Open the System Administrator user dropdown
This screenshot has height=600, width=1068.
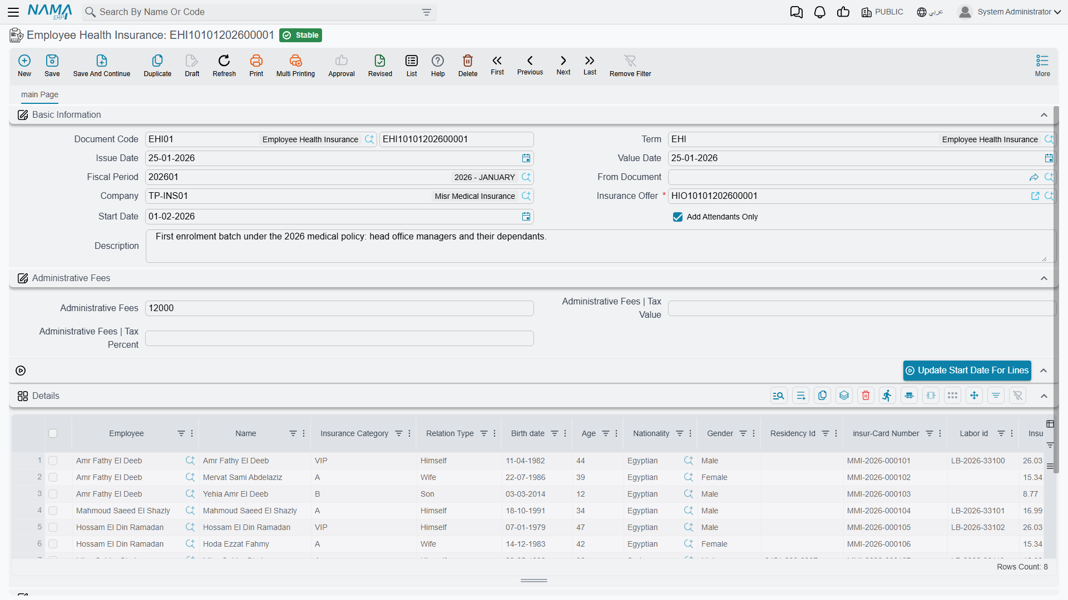click(1009, 12)
